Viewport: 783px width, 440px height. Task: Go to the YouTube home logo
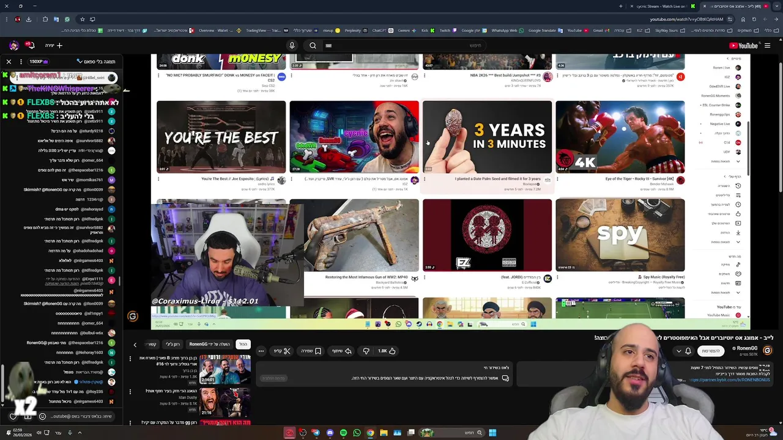[x=743, y=45]
